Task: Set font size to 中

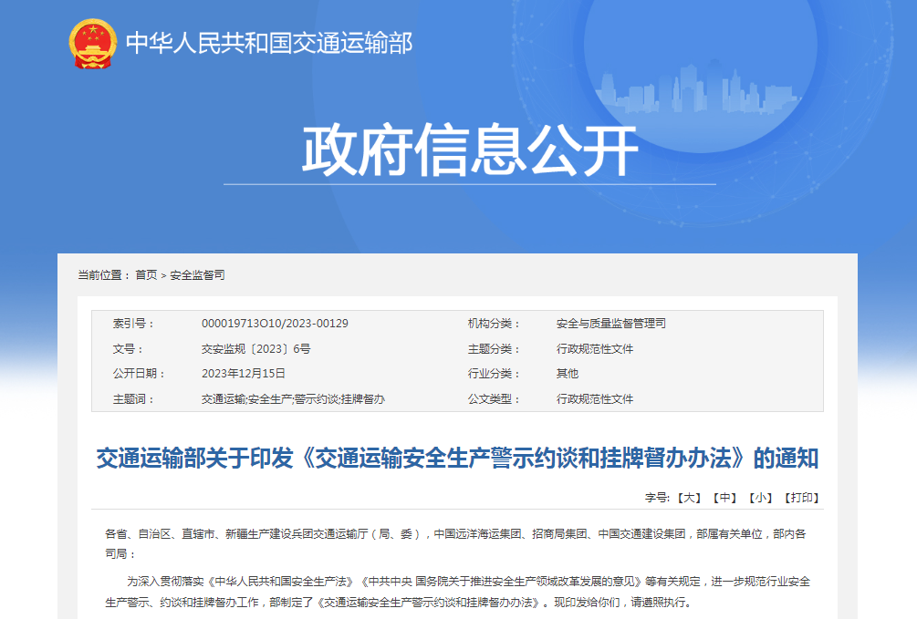Action: point(725,498)
